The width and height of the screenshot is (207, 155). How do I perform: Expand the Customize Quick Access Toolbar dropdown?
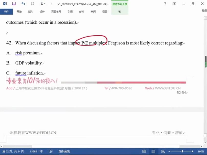pyautogui.click(x=51, y=4)
